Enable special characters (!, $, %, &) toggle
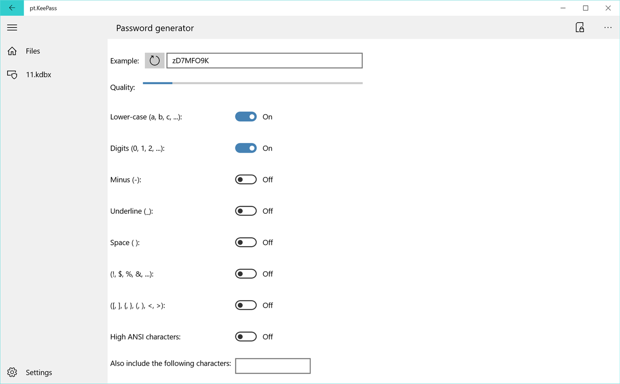The height and width of the screenshot is (384, 620). [x=246, y=274]
